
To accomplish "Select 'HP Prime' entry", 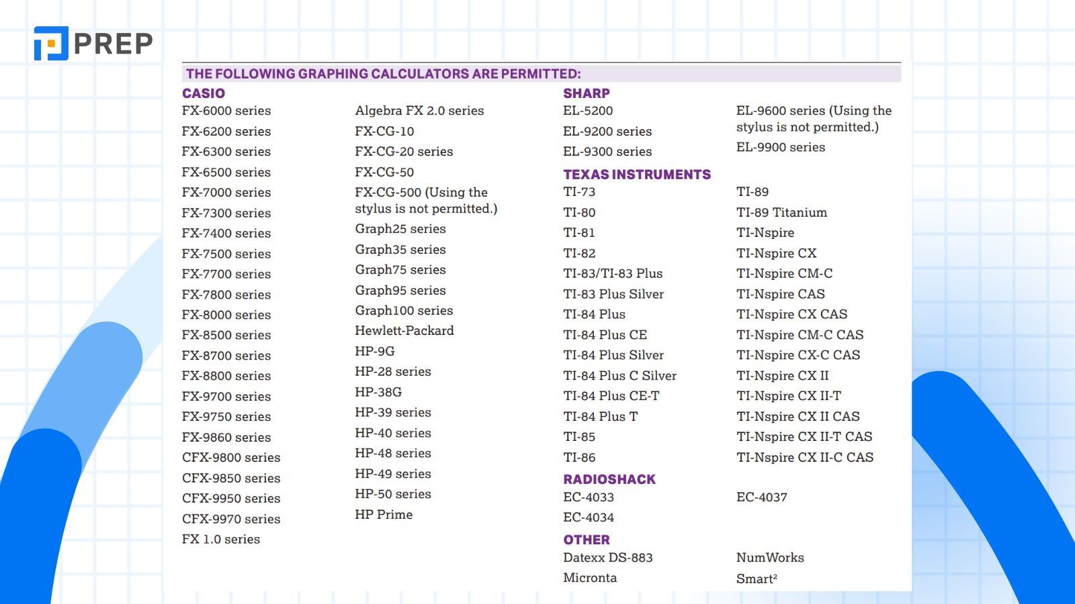I will click(384, 515).
